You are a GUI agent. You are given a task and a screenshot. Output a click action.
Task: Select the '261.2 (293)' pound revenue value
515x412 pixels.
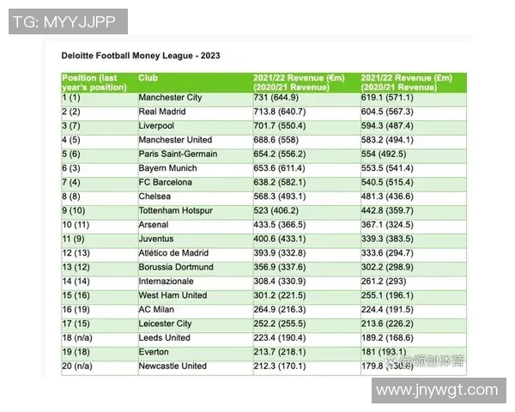coord(384,282)
